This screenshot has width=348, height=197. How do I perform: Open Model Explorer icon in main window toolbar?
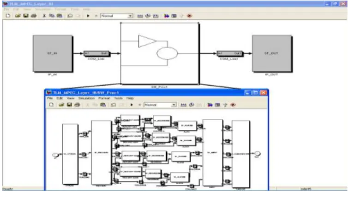pyautogui.click(x=174, y=16)
